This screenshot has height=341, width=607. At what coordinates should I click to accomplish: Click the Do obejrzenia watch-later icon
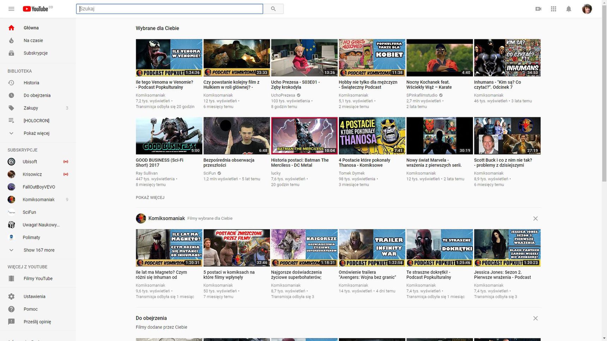(x=11, y=95)
